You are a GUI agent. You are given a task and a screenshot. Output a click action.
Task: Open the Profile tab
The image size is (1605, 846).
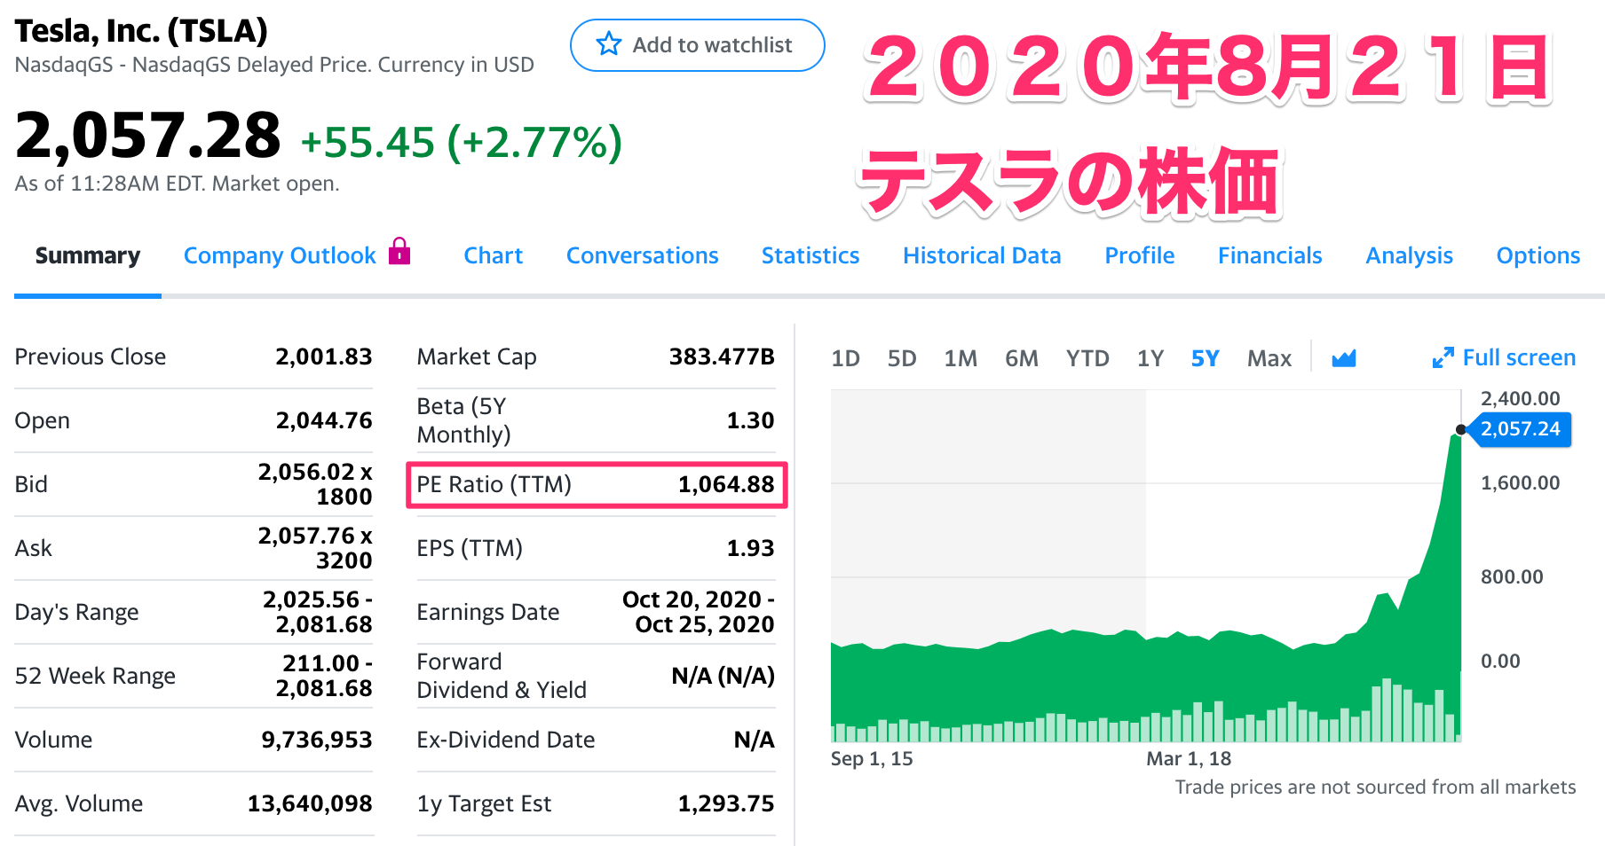point(1140,255)
